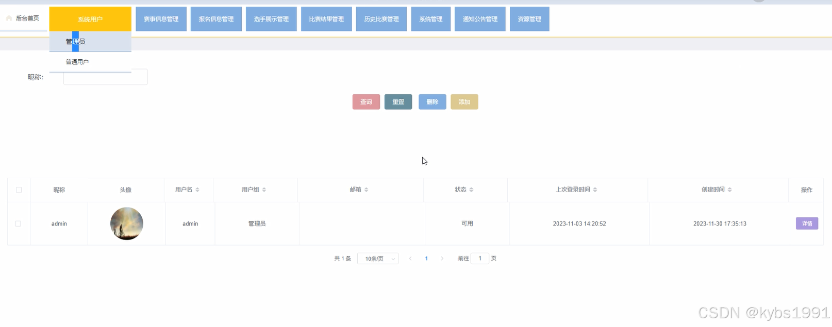This screenshot has height=327, width=832.
Task: Sort by 用户组 column arrows
Action: coord(264,190)
